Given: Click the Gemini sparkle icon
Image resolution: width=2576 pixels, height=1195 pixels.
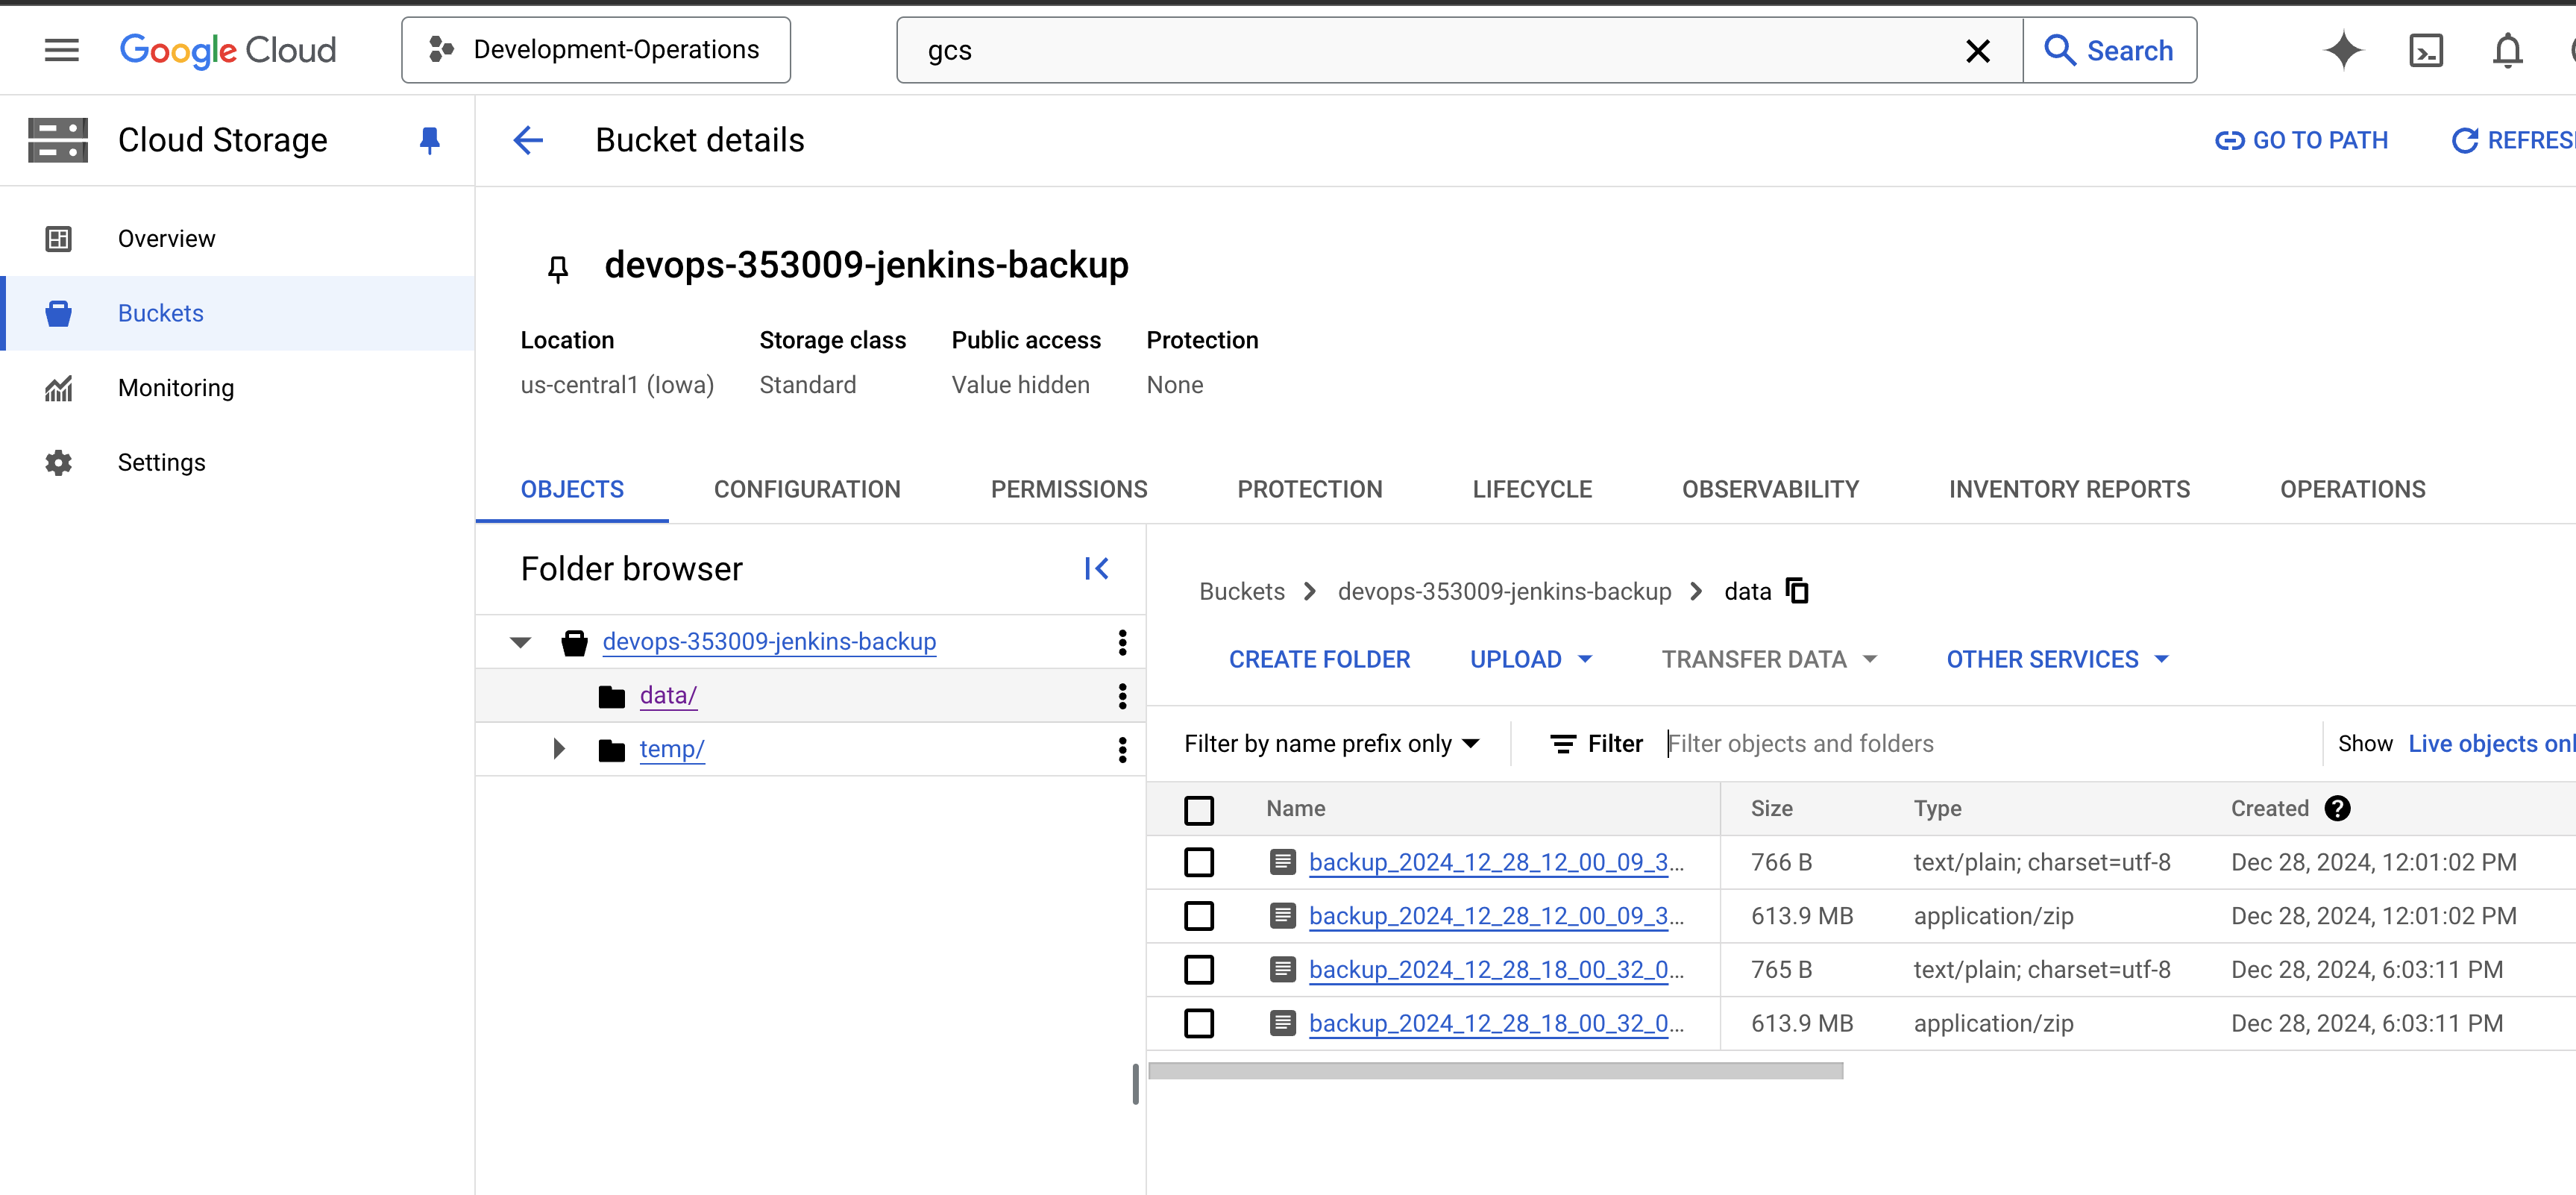Looking at the screenshot, I should (x=2343, y=50).
